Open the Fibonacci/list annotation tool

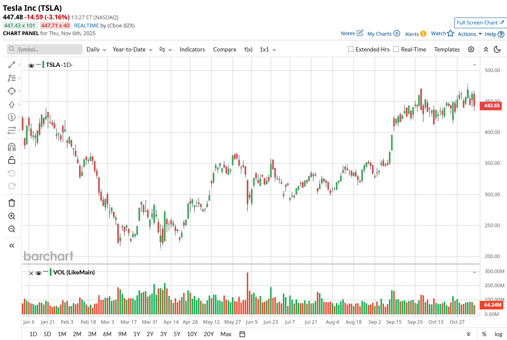click(x=12, y=78)
